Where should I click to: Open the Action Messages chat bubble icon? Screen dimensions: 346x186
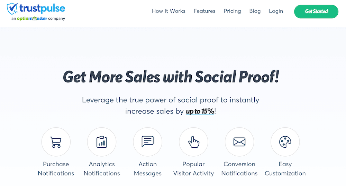(x=148, y=142)
